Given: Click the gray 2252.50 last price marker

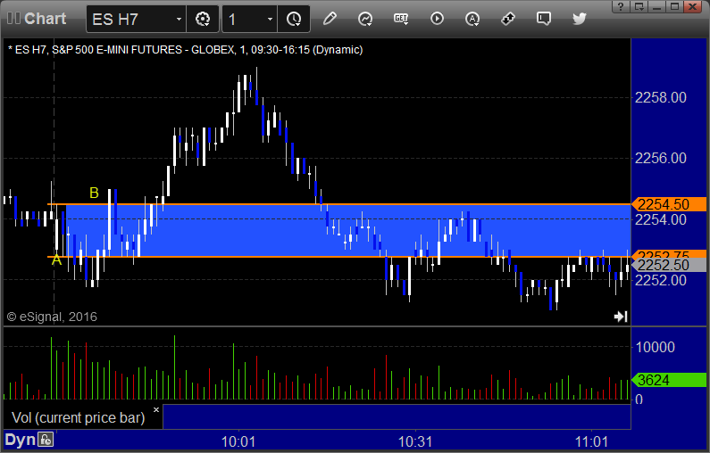Looking at the screenshot, I should (668, 265).
